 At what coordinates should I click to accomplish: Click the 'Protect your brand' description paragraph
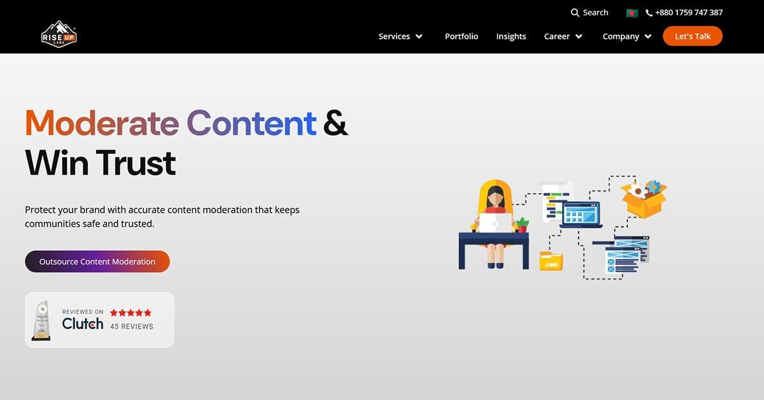click(162, 217)
